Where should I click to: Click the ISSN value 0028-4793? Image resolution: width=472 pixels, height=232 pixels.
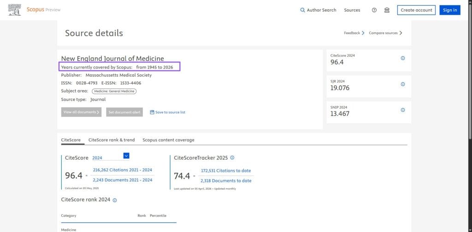[x=87, y=83]
